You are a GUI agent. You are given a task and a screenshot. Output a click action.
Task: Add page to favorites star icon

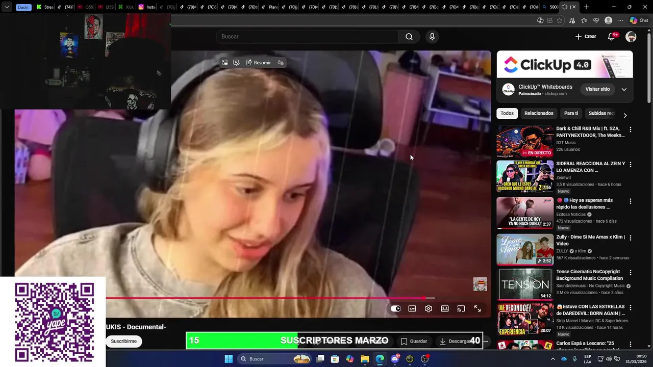560,20
